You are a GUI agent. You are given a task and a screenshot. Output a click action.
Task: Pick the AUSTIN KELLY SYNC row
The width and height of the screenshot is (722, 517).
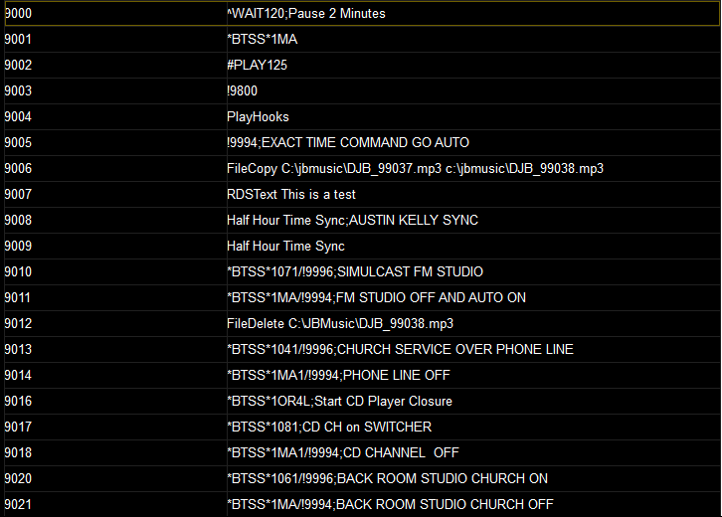tap(362, 220)
